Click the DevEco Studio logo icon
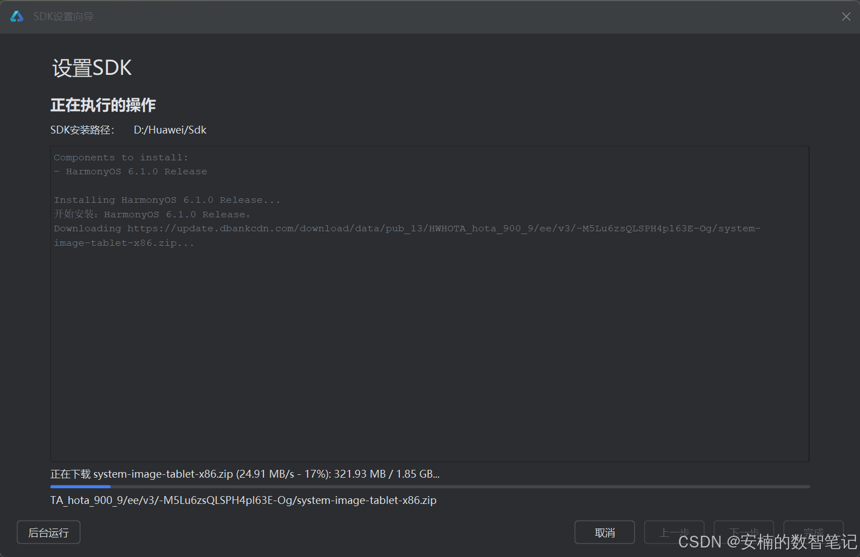 click(17, 16)
